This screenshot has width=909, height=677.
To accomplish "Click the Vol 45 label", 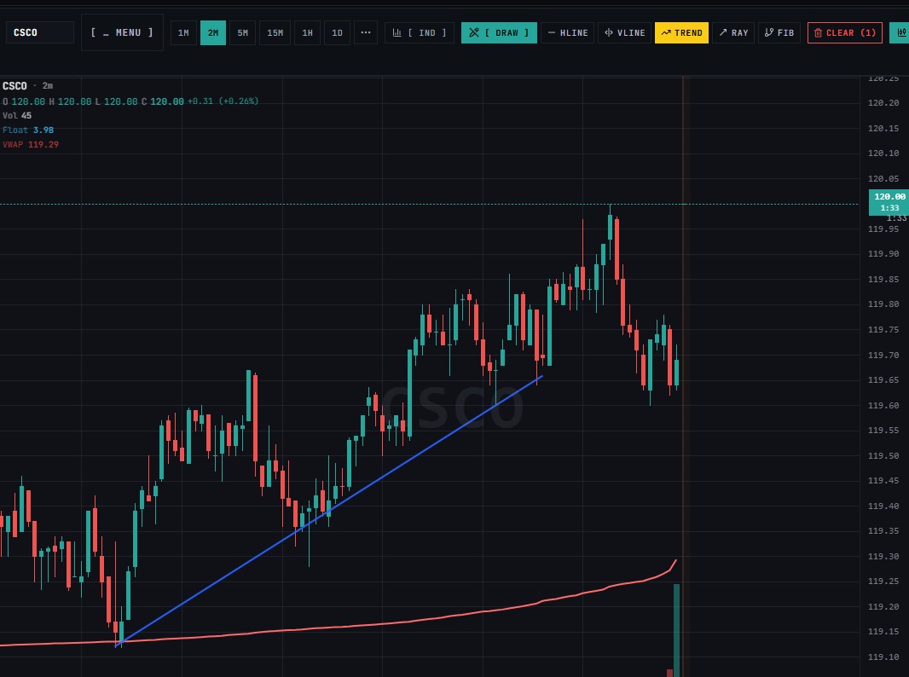I will click(17, 115).
